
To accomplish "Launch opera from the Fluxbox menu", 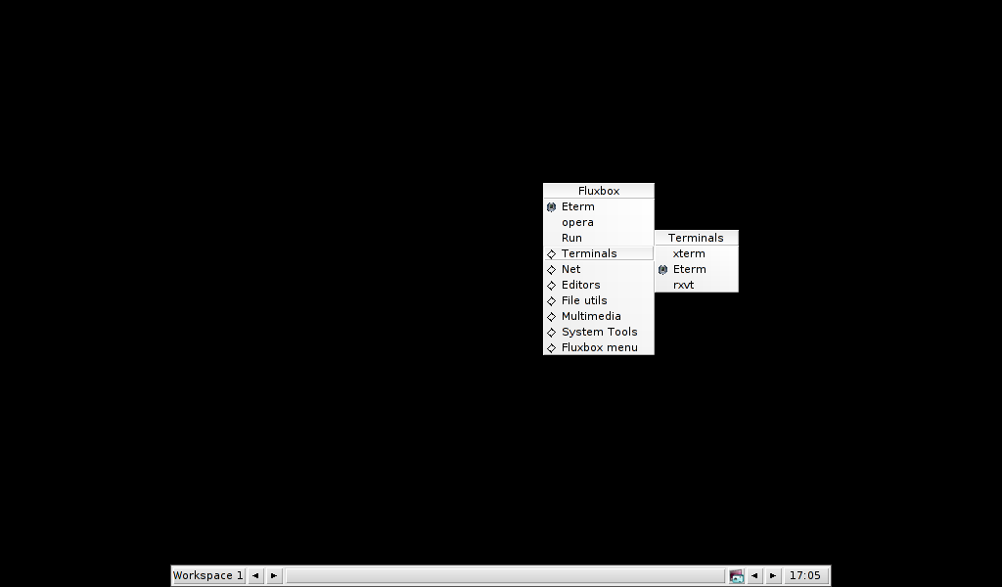I will coord(577,222).
